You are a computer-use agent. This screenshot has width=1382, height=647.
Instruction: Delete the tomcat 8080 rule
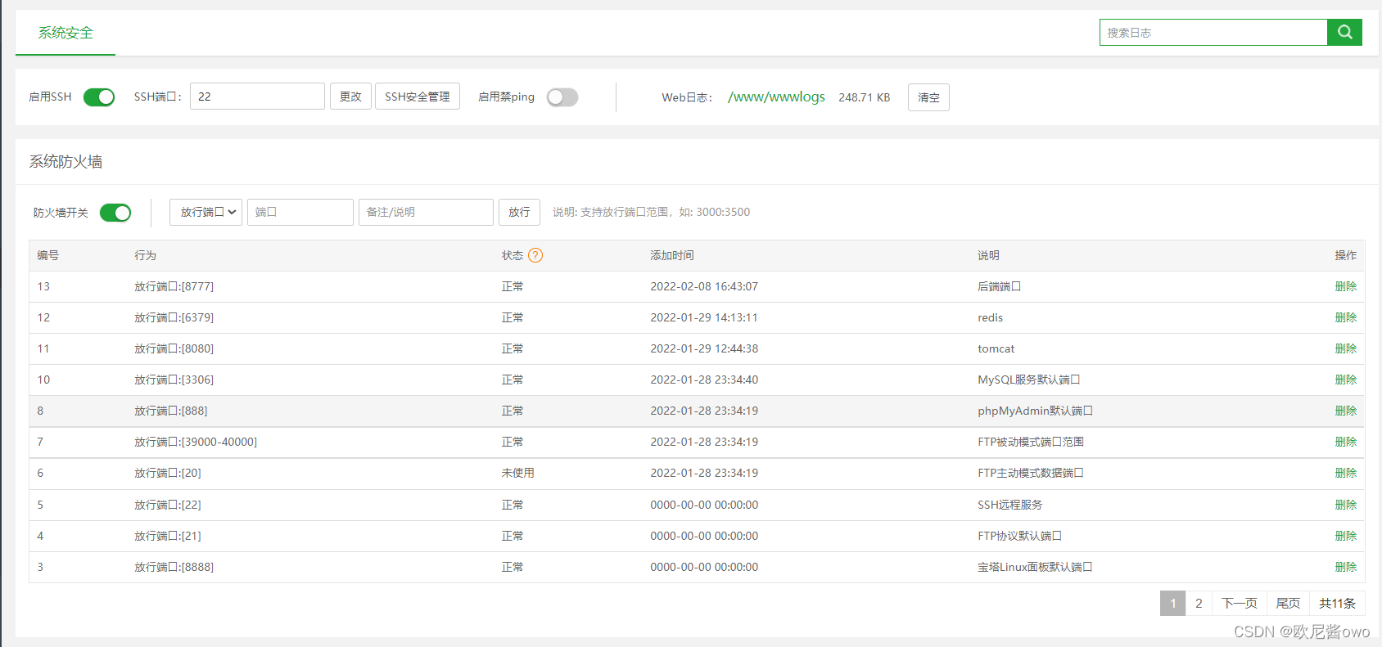[1345, 348]
